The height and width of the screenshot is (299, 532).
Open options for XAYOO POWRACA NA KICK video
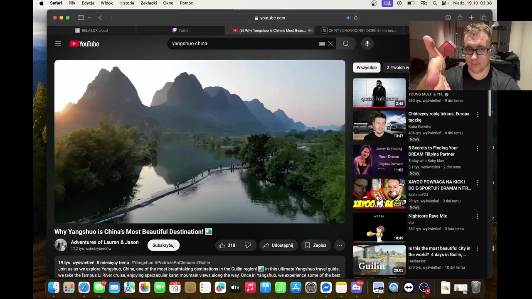[x=477, y=182]
